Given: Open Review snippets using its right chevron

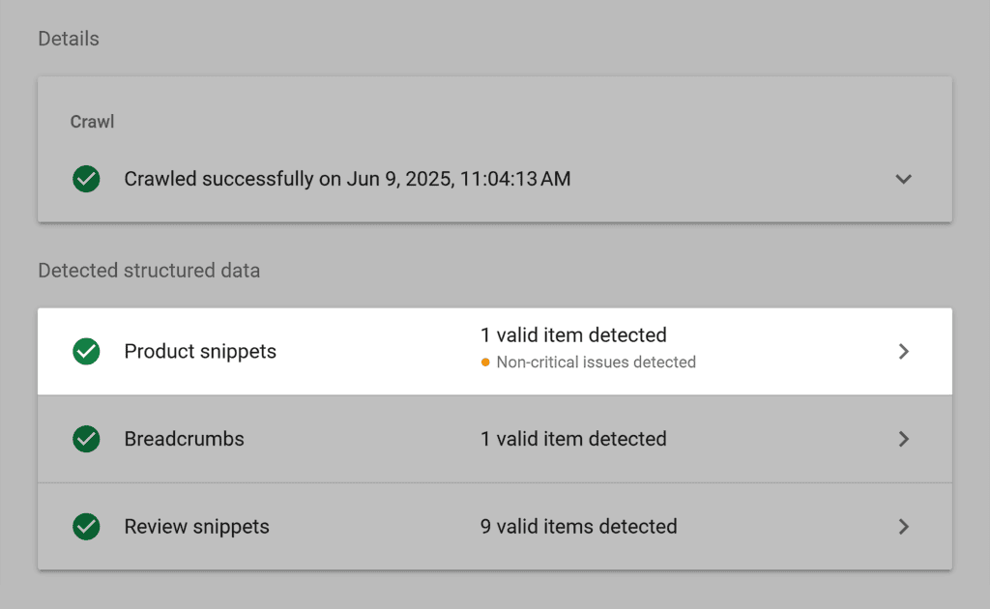Looking at the screenshot, I should (x=904, y=527).
